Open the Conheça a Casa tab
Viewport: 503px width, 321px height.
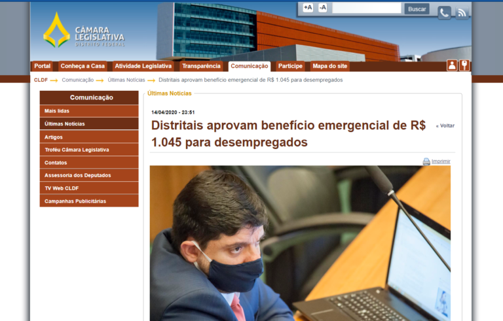point(83,66)
